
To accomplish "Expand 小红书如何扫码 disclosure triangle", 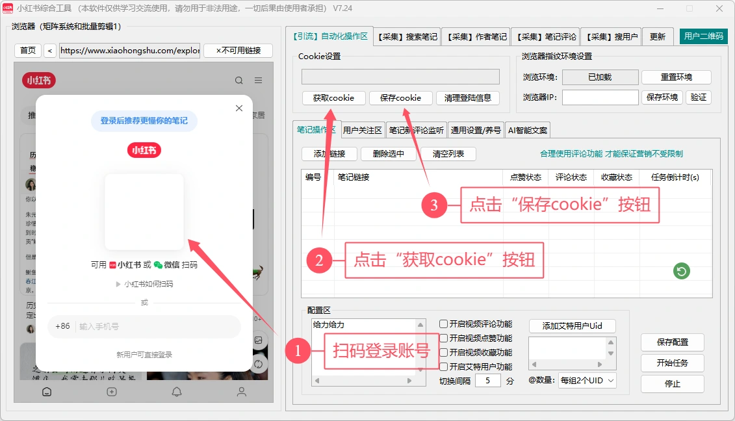I will pos(118,284).
